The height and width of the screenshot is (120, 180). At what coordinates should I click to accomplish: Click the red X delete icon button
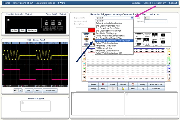(x=103, y=84)
